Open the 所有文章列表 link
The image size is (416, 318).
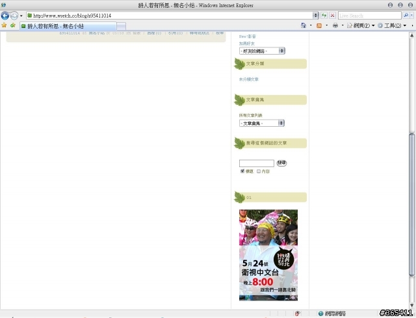250,115
